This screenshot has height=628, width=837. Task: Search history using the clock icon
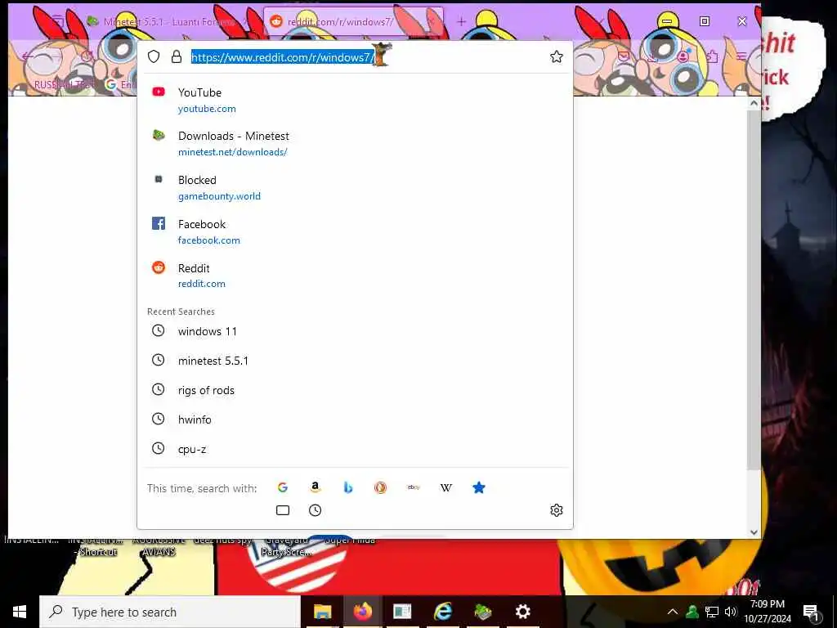(315, 510)
